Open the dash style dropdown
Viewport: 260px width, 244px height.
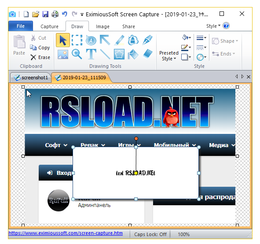201,48
